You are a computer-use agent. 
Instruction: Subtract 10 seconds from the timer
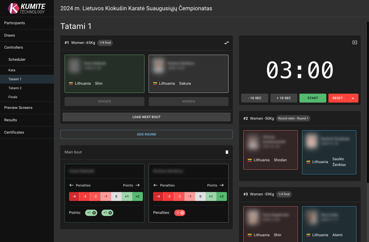click(x=255, y=98)
